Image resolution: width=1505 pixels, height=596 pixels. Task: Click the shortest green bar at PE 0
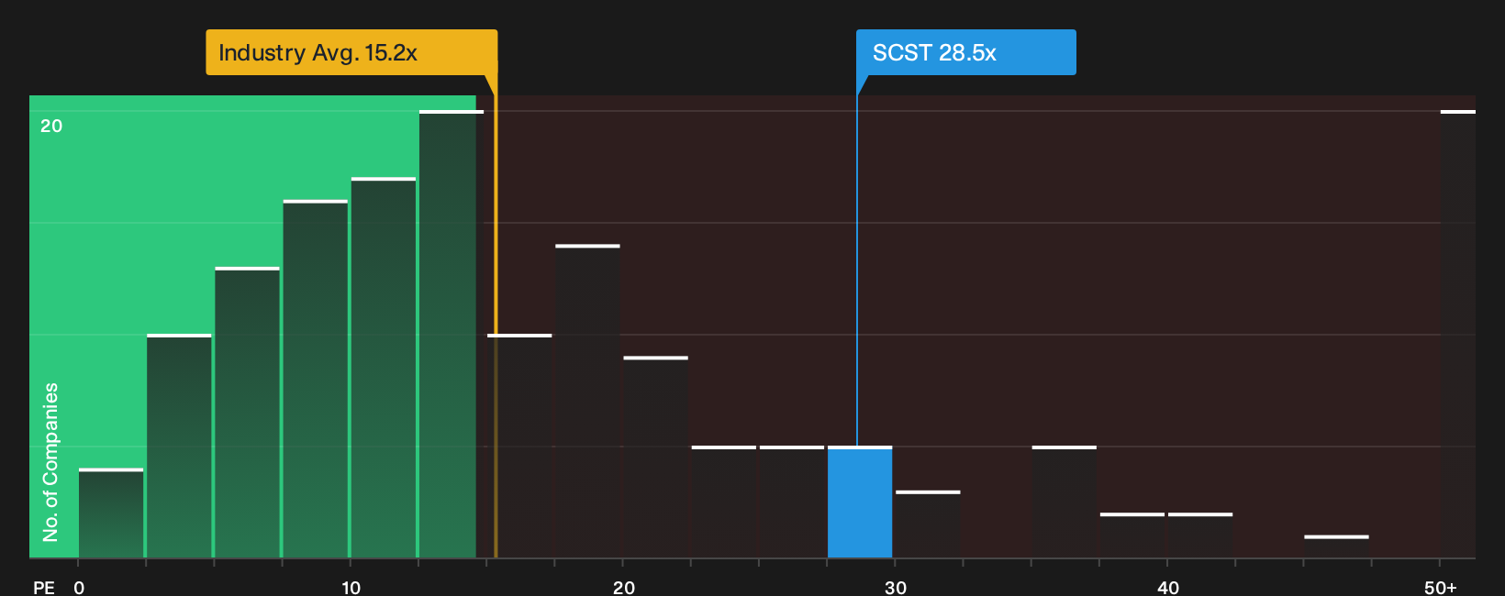[x=111, y=513]
